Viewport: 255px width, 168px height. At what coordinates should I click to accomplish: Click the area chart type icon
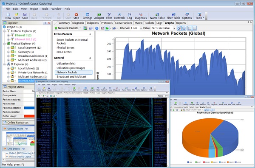pos(107,28)
